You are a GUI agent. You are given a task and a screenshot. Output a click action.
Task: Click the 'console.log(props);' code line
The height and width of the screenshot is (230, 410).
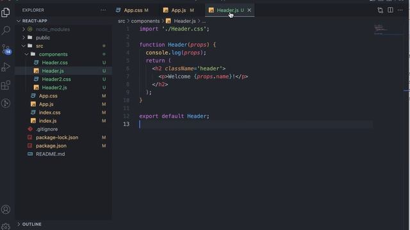pos(176,52)
